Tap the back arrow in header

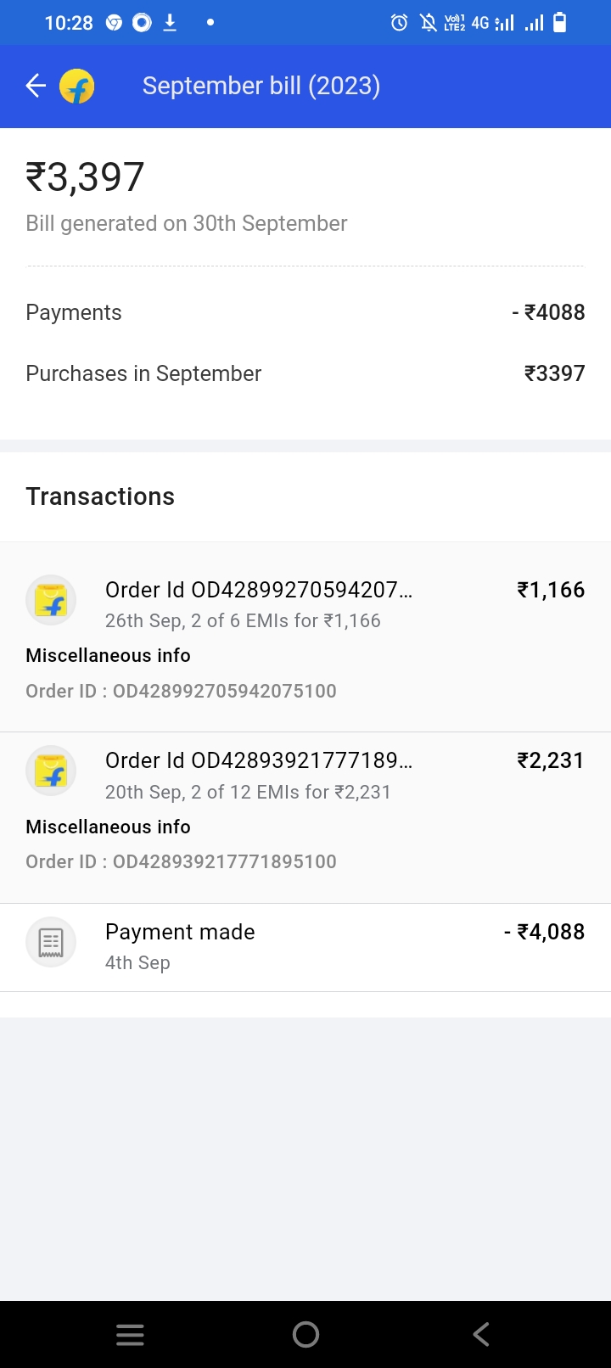pos(36,86)
